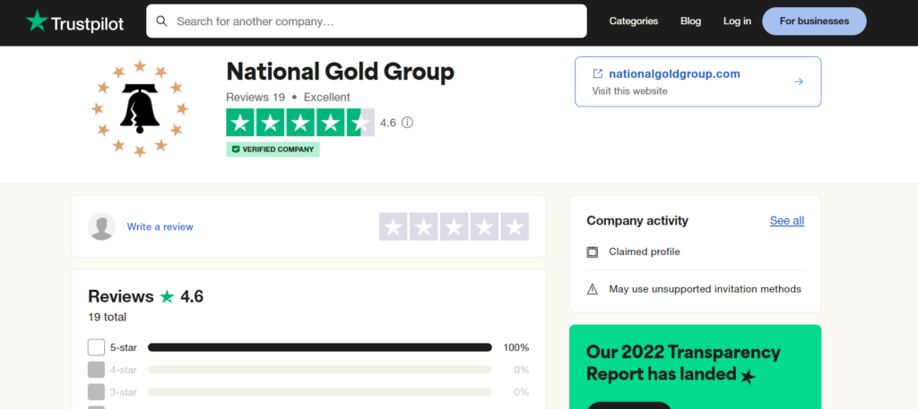Check the 5-star filter checkbox

click(x=96, y=347)
